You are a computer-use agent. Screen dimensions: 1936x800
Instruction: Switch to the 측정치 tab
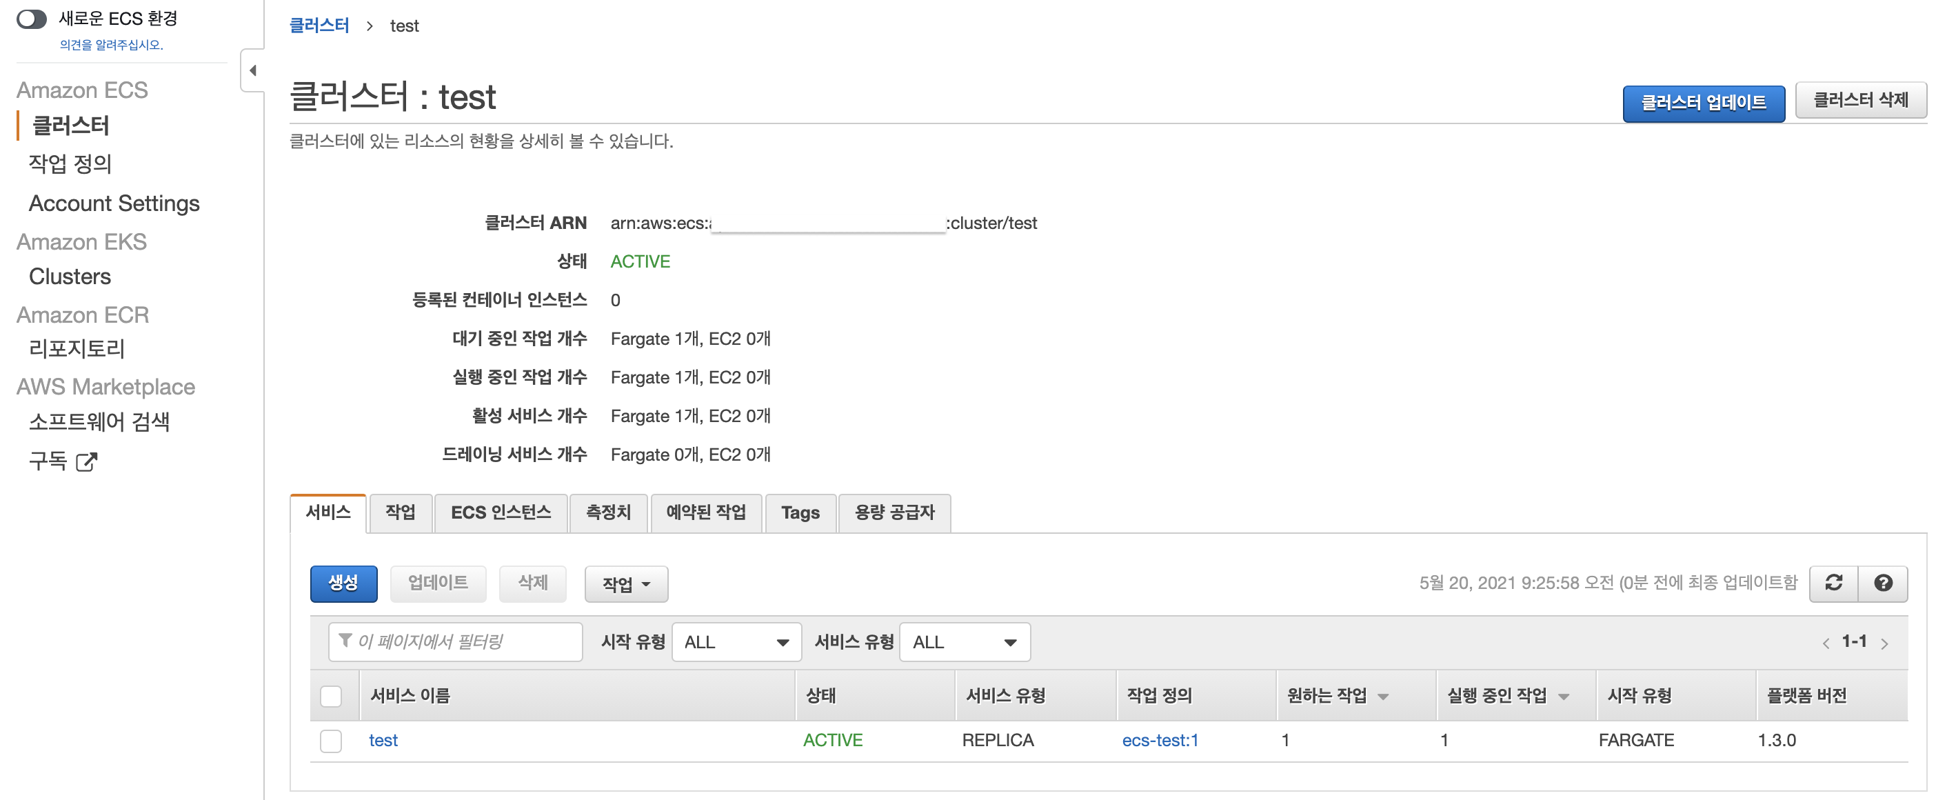point(608,513)
